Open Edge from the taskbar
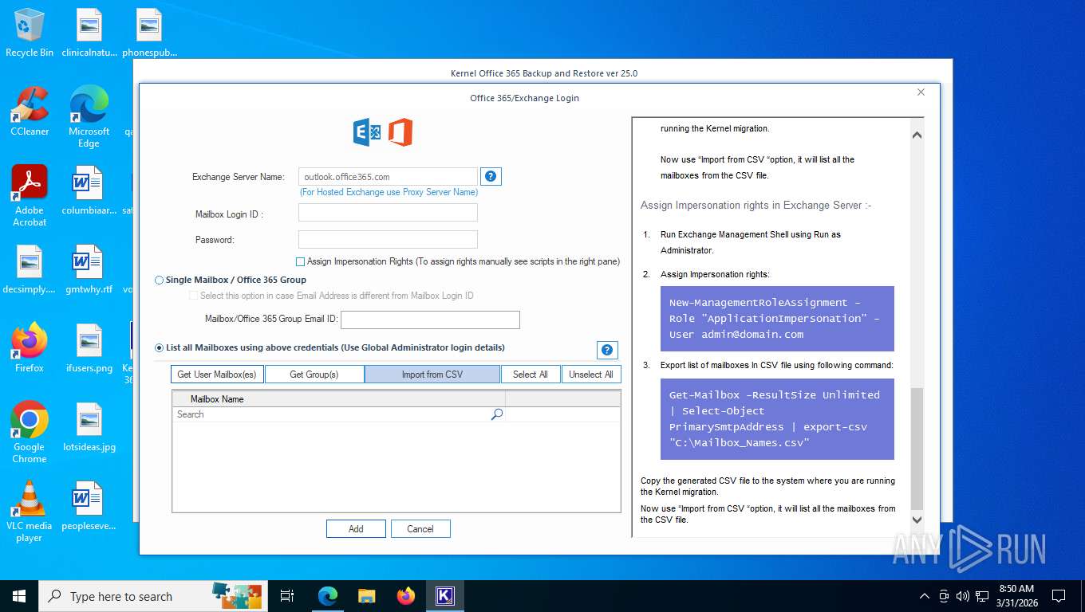This screenshot has width=1085, height=612. point(327,596)
